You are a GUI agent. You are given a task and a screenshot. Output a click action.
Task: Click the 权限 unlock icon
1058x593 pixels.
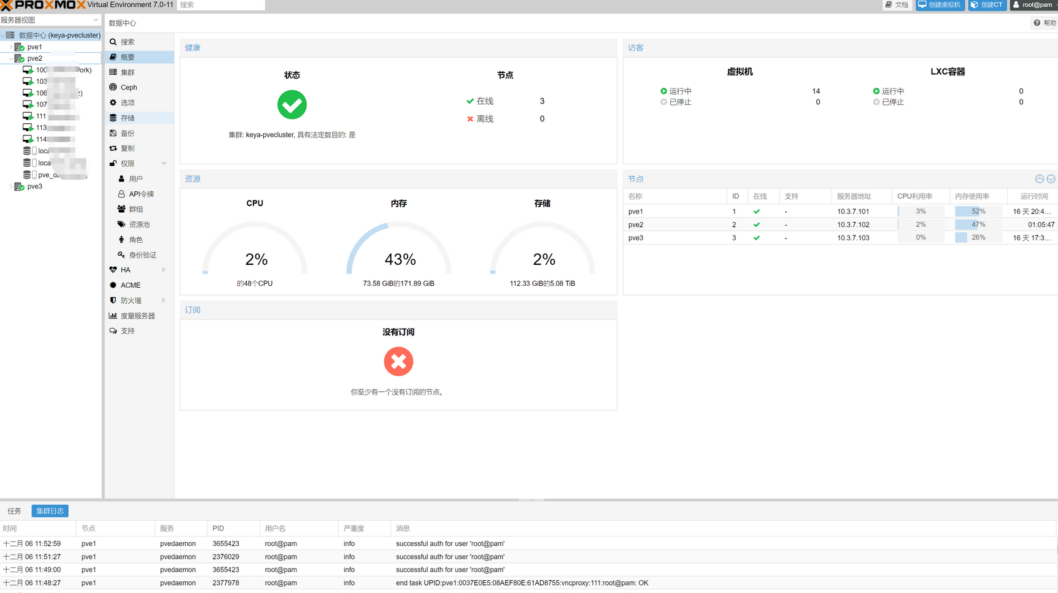tap(113, 164)
